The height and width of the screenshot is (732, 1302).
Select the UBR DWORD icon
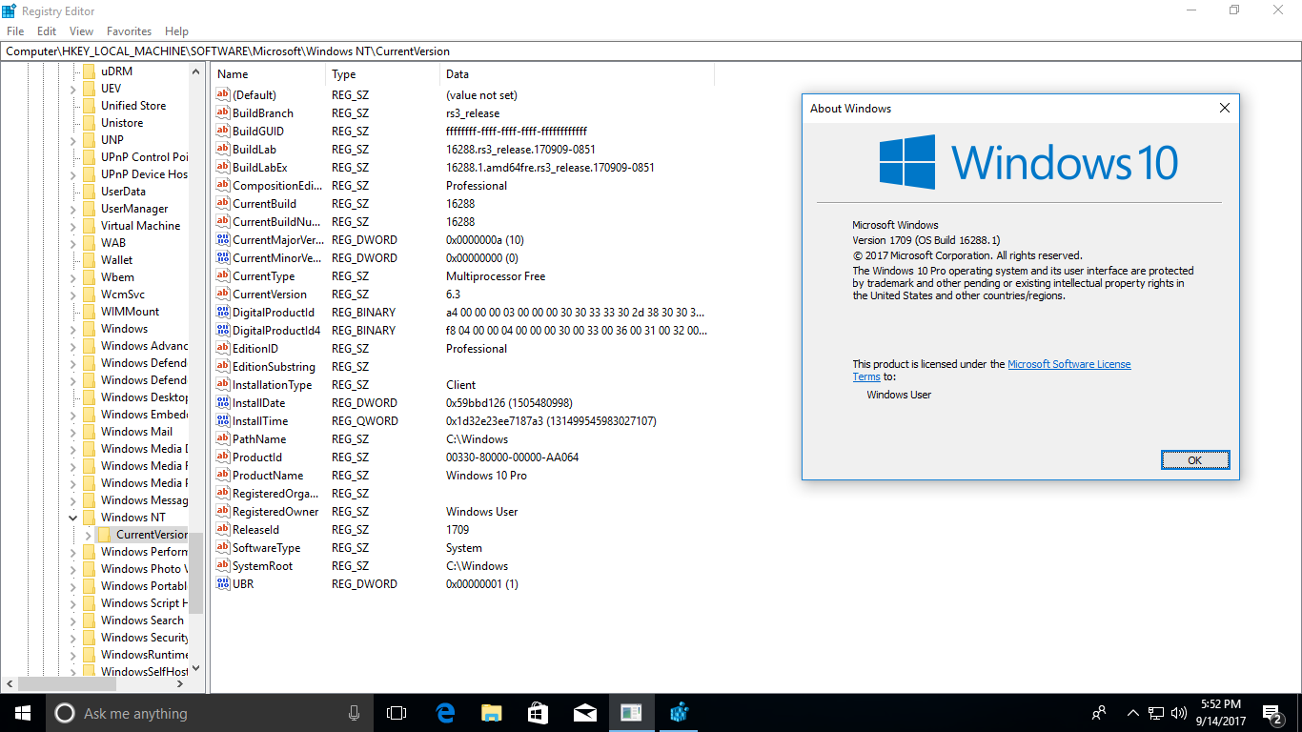[223, 584]
